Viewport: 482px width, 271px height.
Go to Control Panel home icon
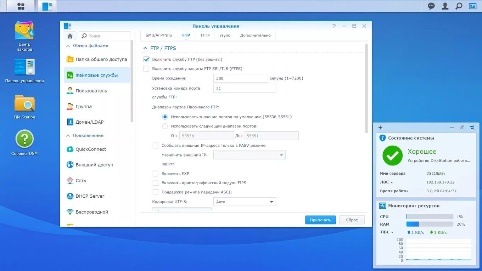70,36
